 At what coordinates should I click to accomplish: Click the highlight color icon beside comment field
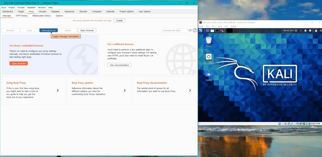[190, 30]
